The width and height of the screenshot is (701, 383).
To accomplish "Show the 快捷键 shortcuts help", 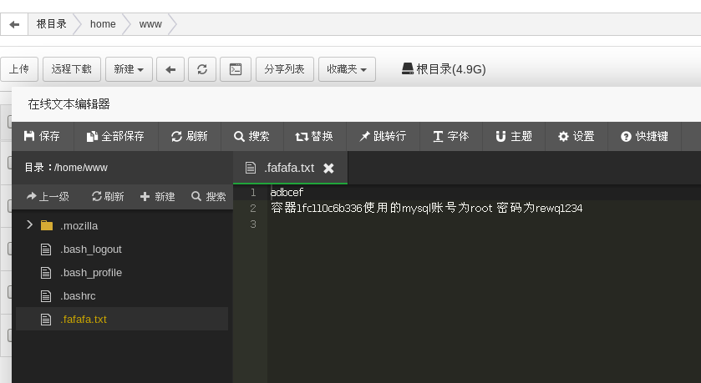I will tap(644, 136).
